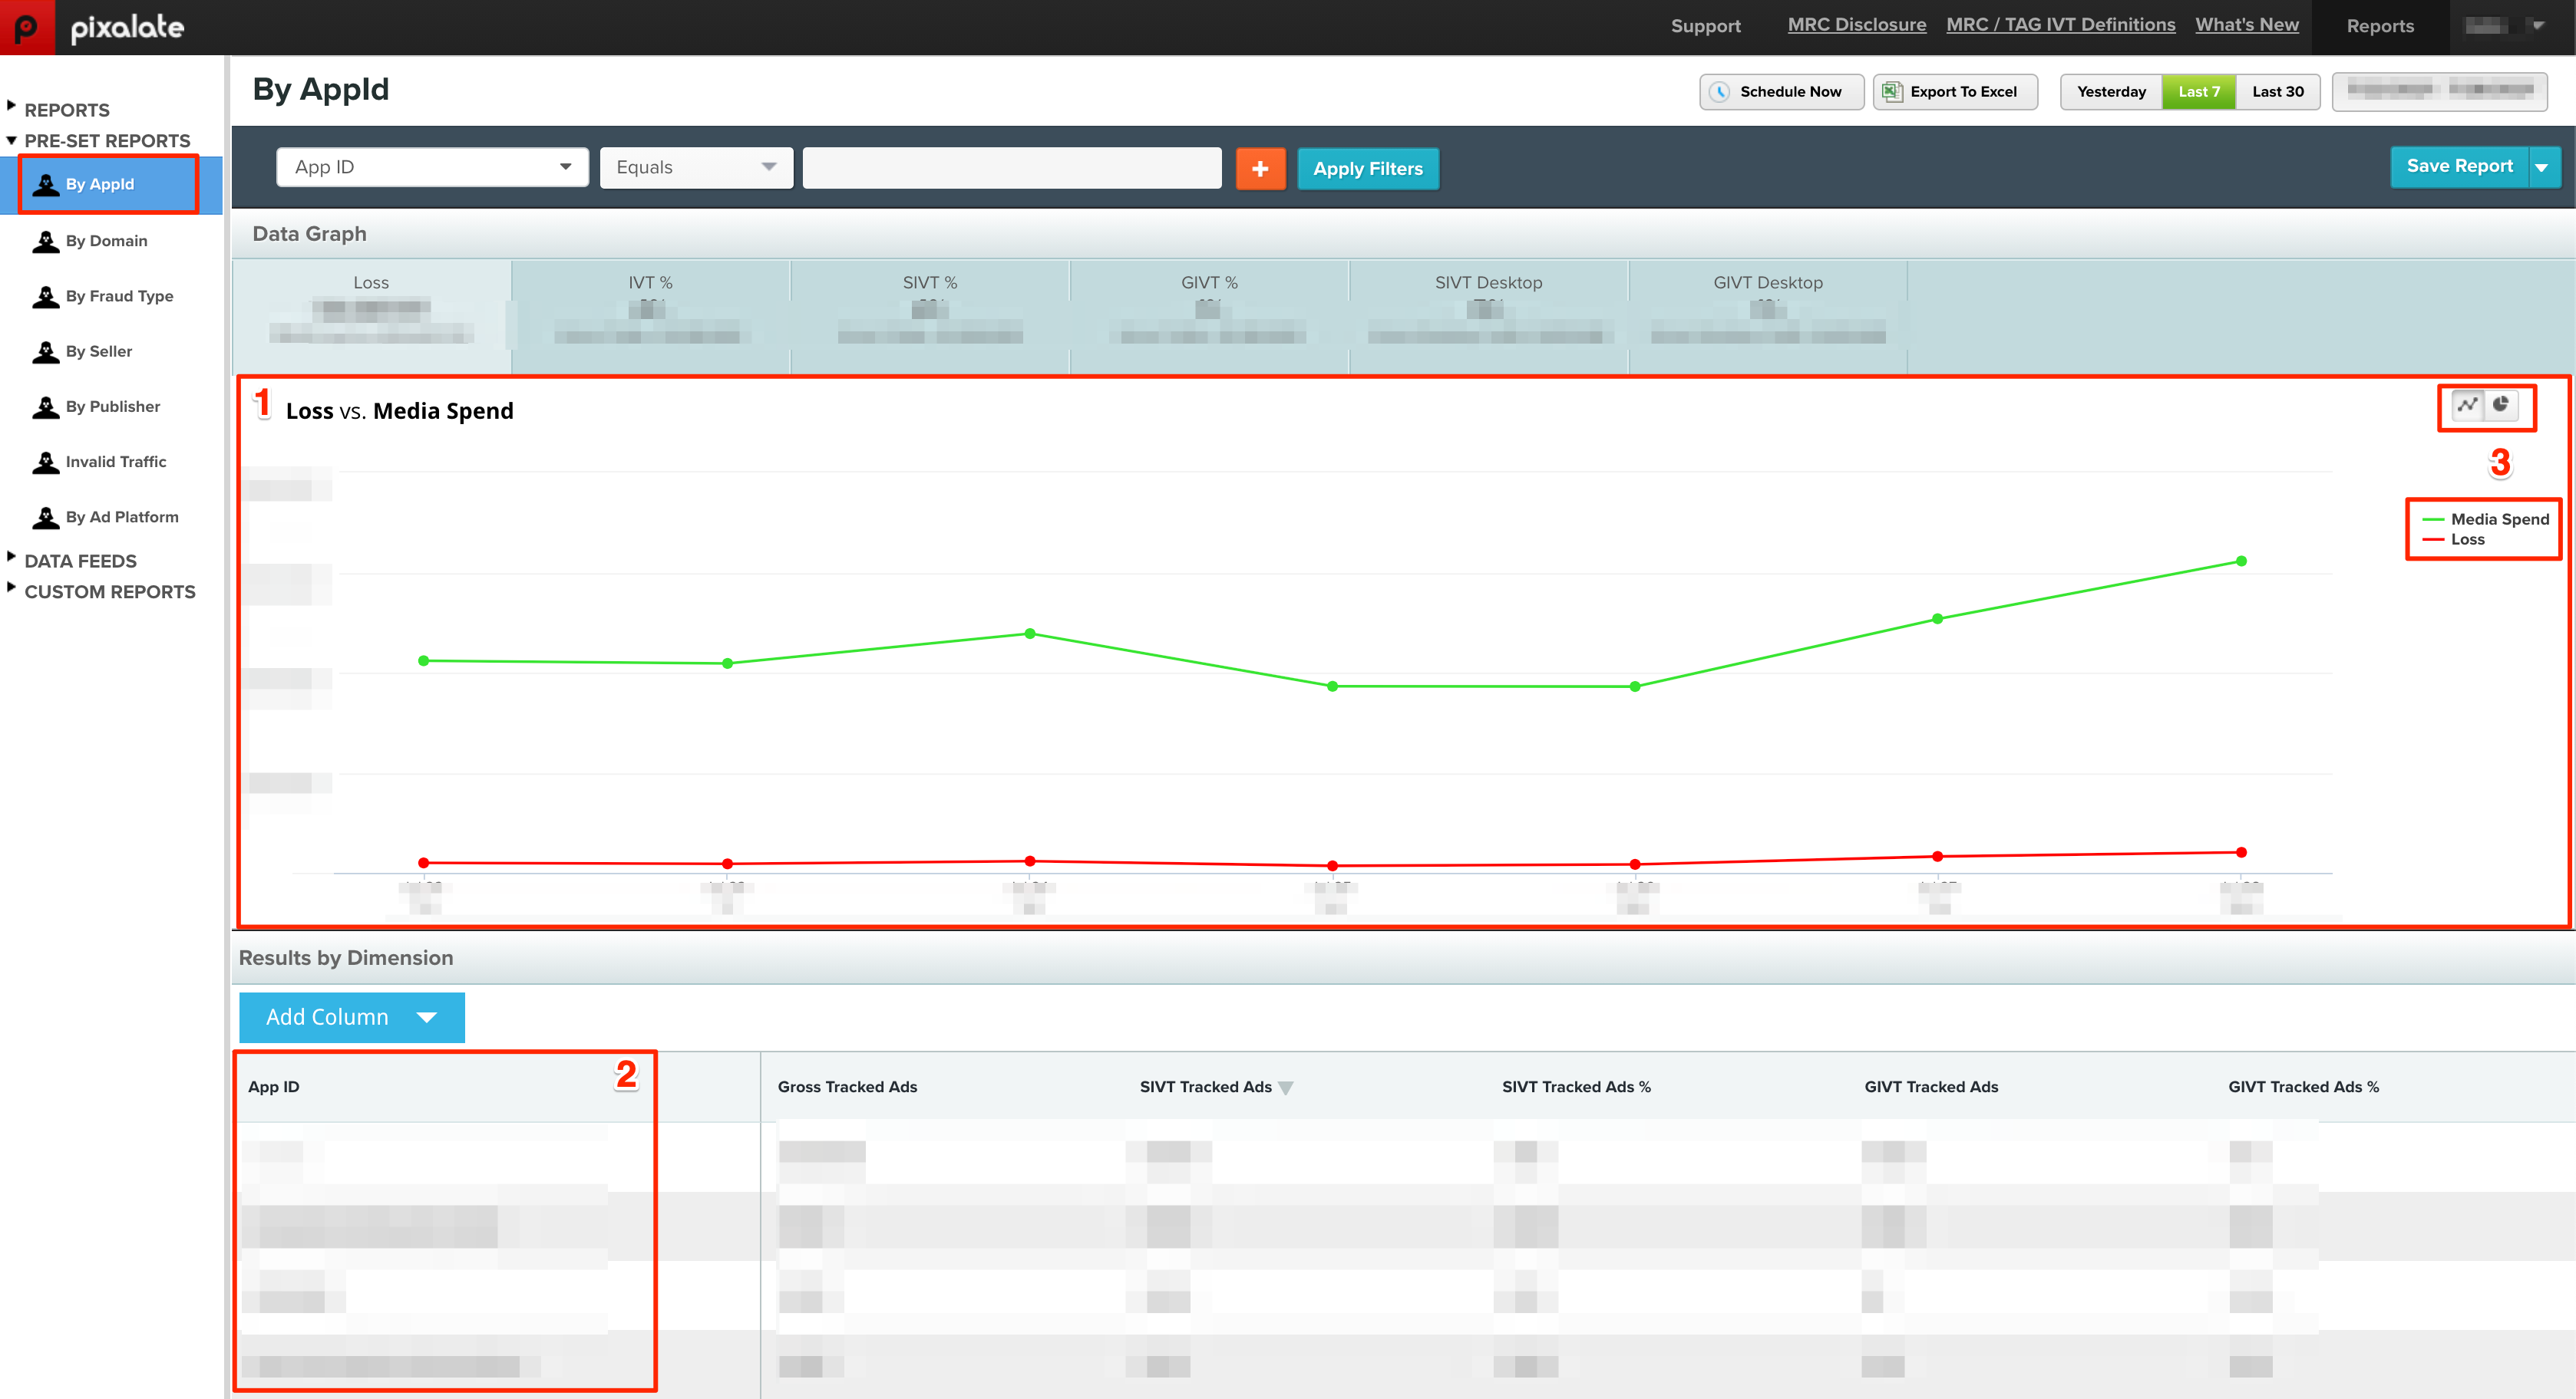Switch to the pie chart view icon
Viewport: 2576px width, 1399px height.
(2500, 405)
